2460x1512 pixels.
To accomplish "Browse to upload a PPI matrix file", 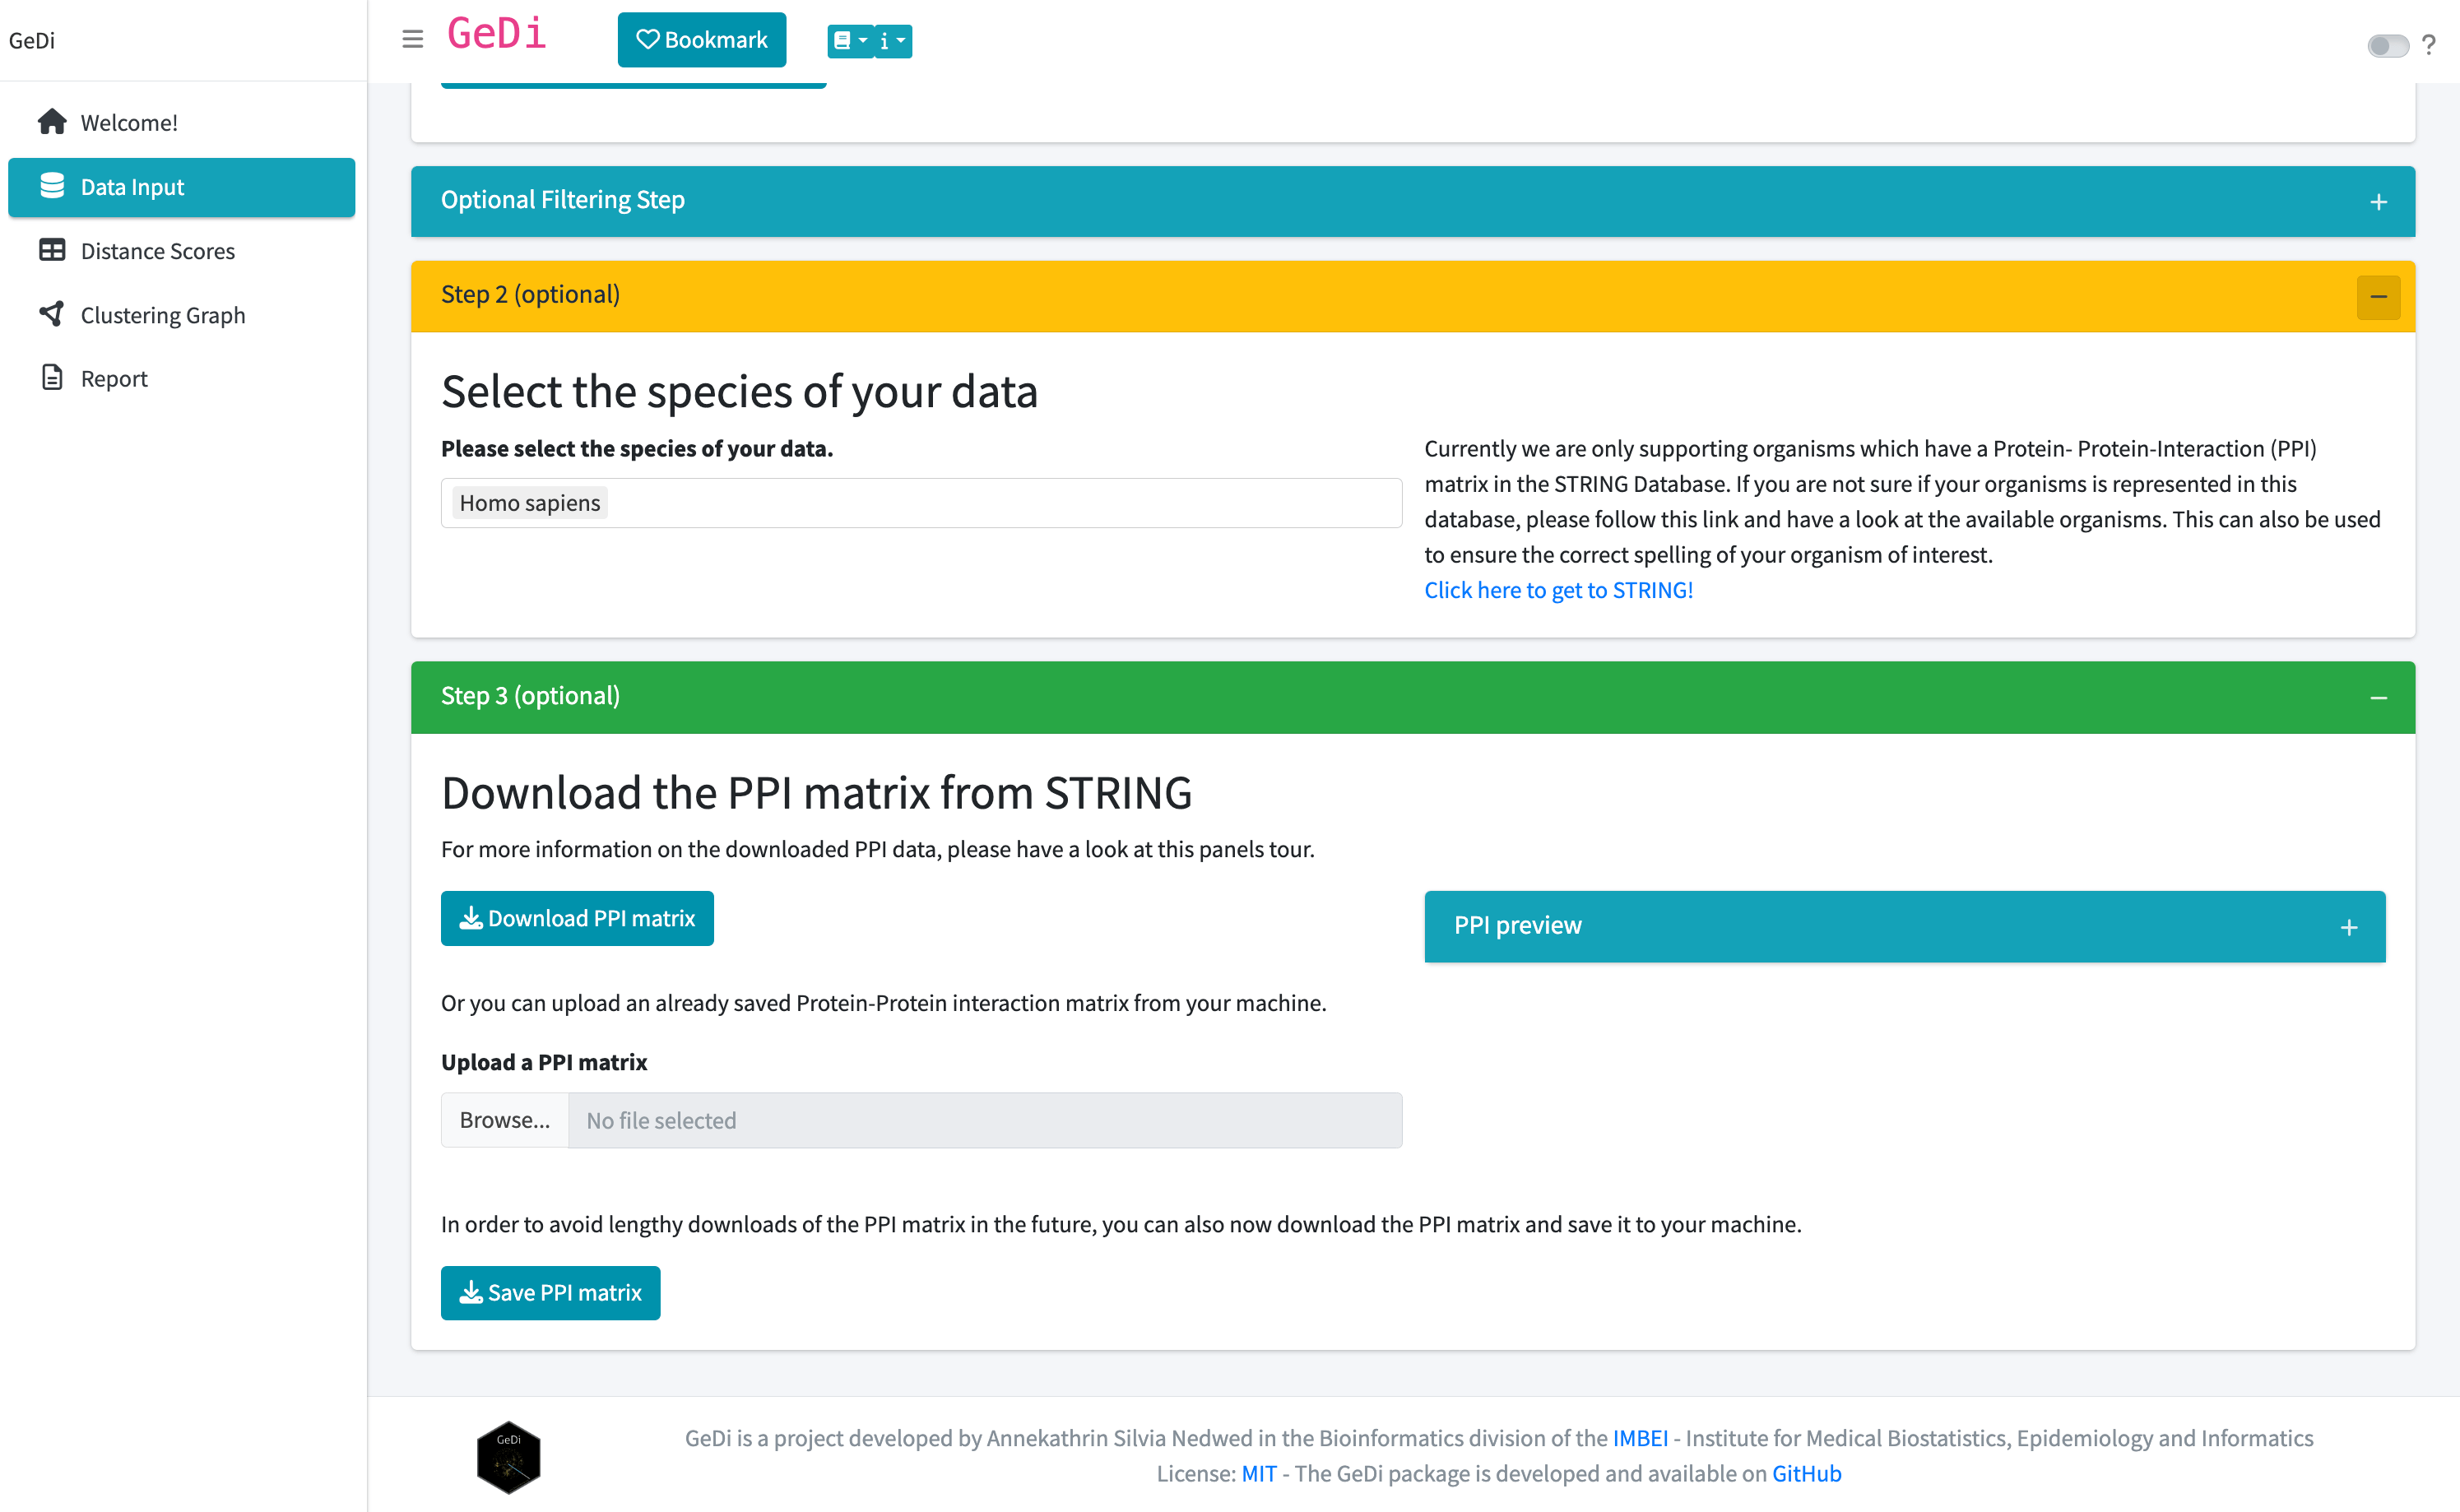I will tap(503, 1120).
